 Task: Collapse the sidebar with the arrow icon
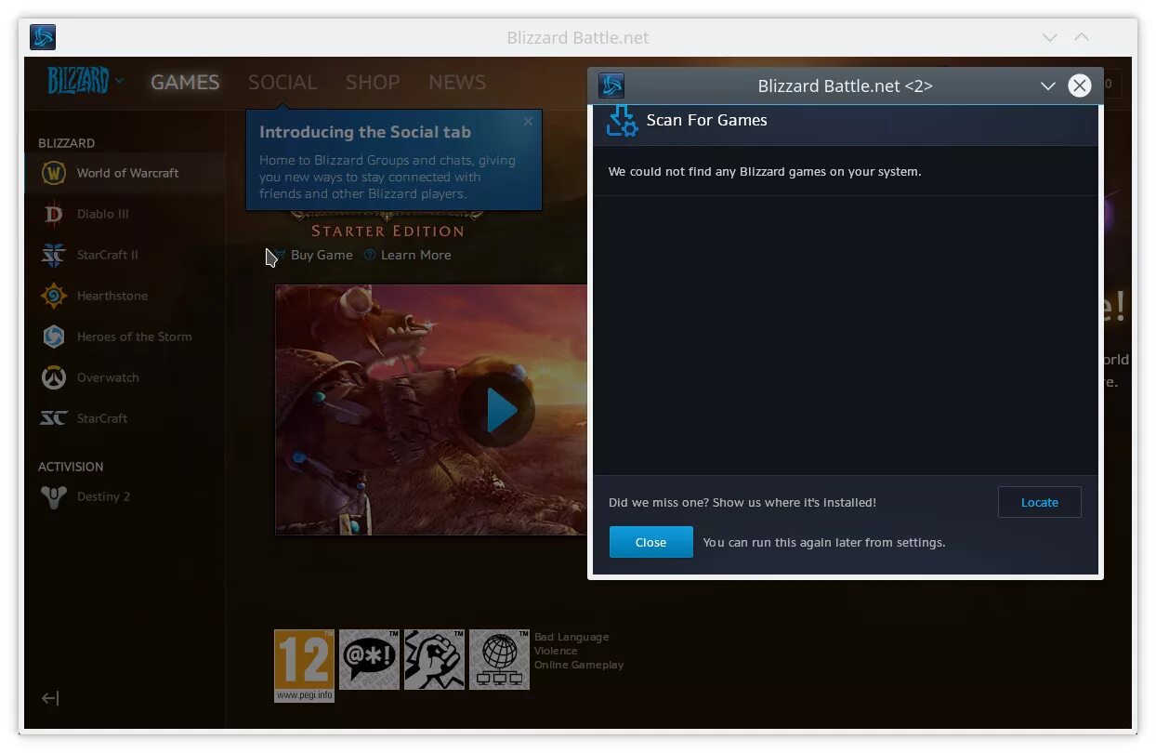pos(50,698)
